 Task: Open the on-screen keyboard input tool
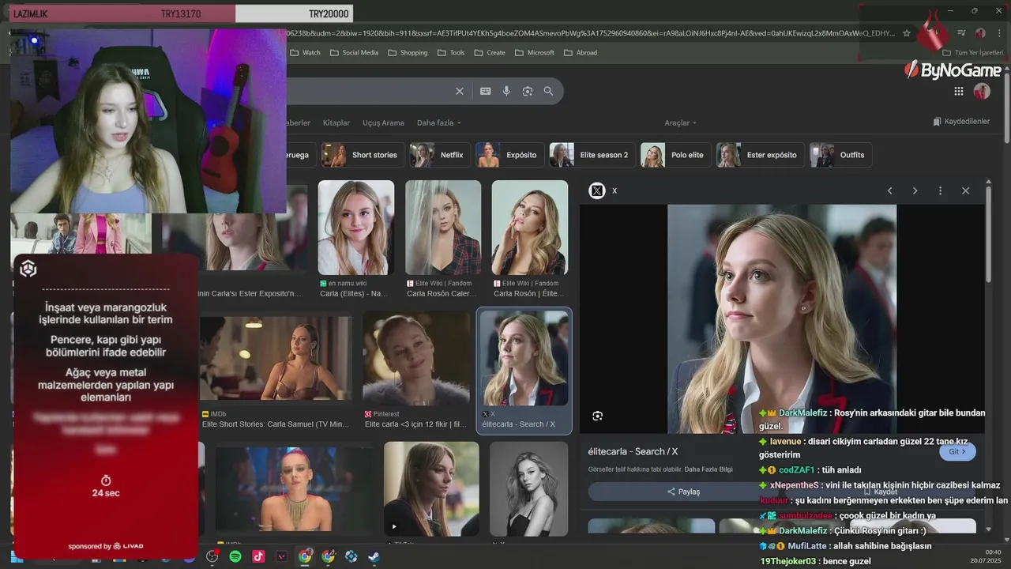pos(486,91)
